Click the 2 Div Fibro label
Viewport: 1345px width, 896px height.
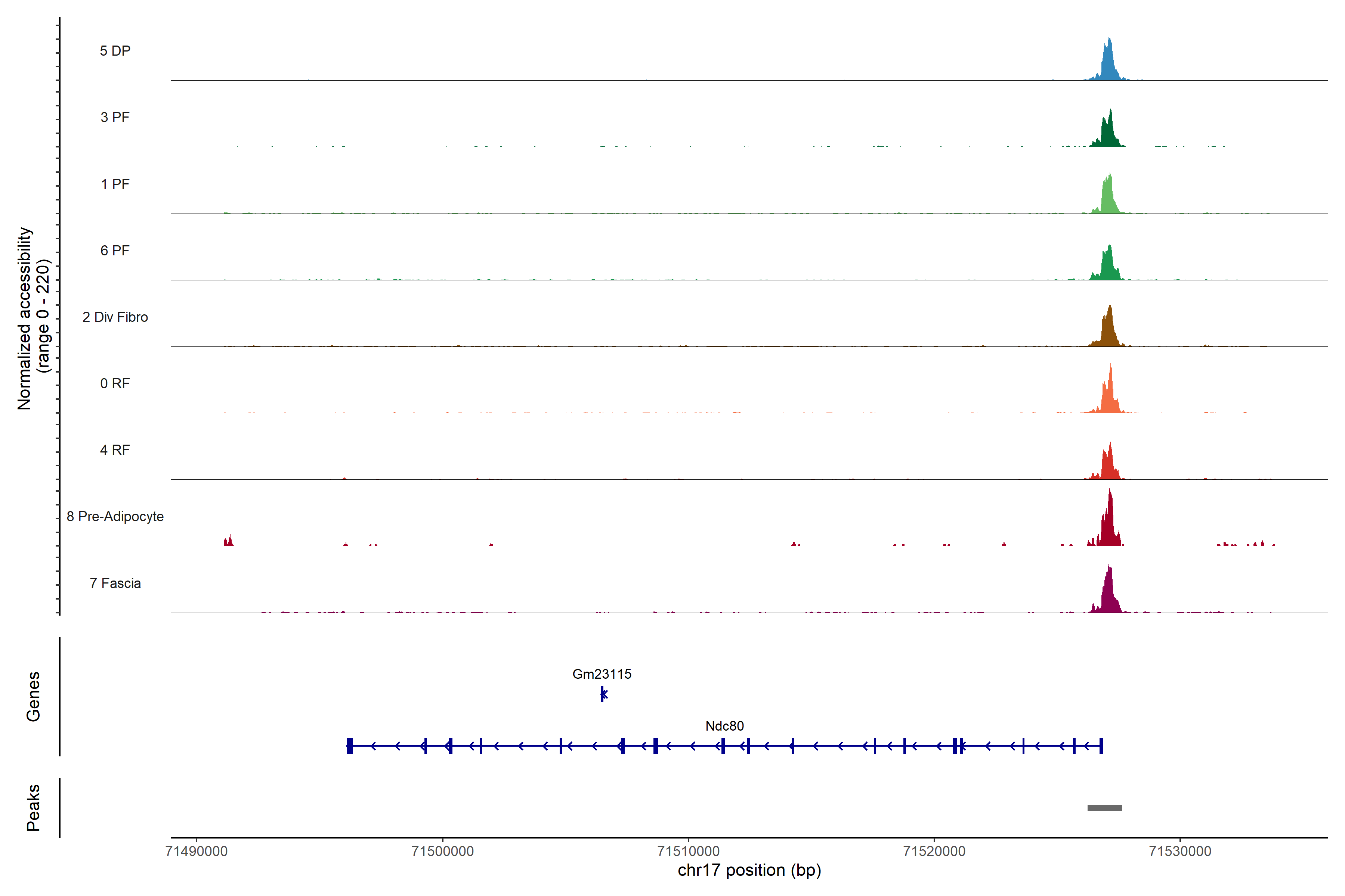pyautogui.click(x=115, y=317)
